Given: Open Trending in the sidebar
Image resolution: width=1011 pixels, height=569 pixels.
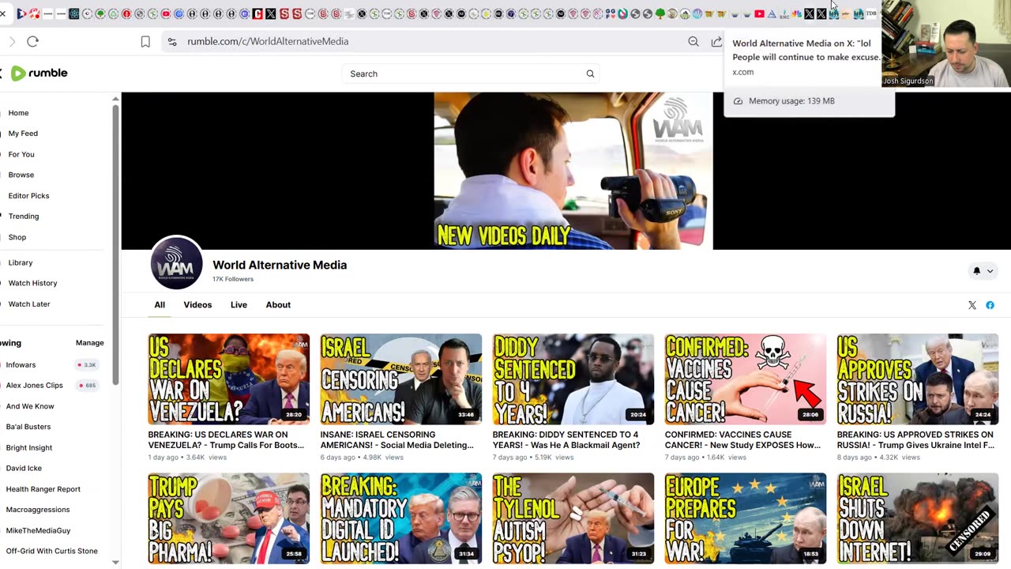Looking at the screenshot, I should 24,217.
